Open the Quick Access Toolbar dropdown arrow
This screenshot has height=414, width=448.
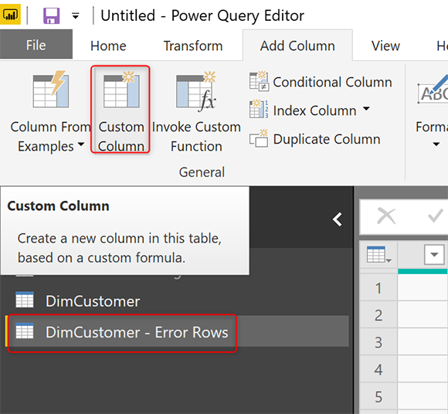pos(76,16)
